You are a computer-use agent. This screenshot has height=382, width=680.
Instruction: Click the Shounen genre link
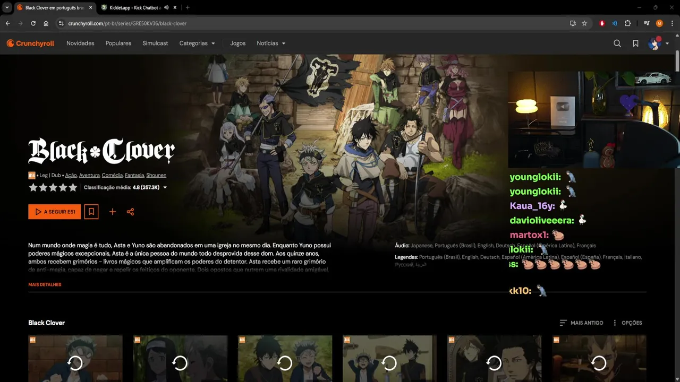click(x=156, y=175)
